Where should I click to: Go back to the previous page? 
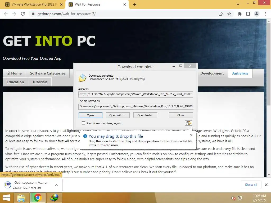(6, 14)
